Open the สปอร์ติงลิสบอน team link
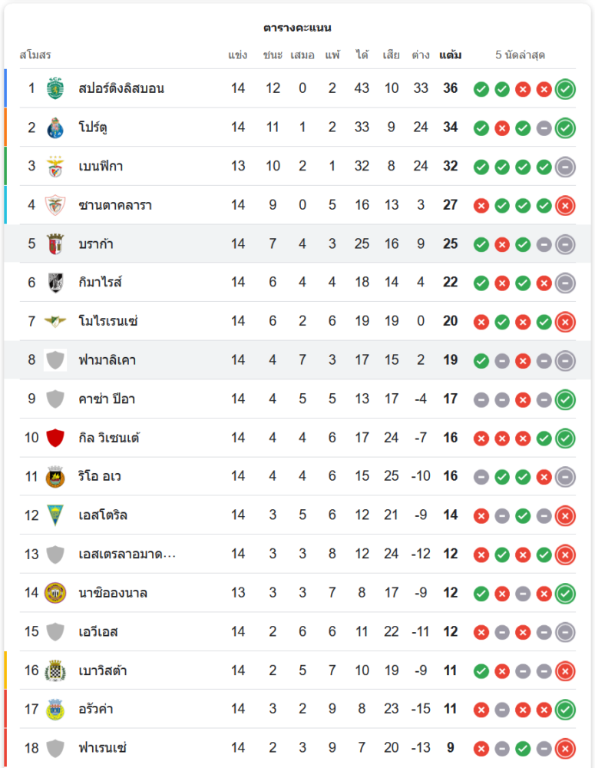The image size is (595, 768). click(121, 88)
